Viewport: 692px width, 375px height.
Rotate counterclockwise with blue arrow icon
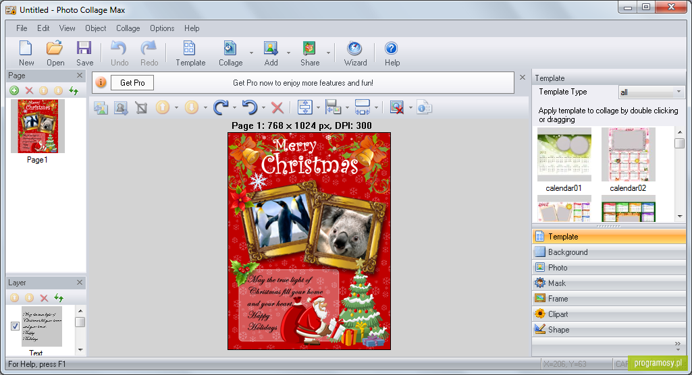[x=250, y=107]
